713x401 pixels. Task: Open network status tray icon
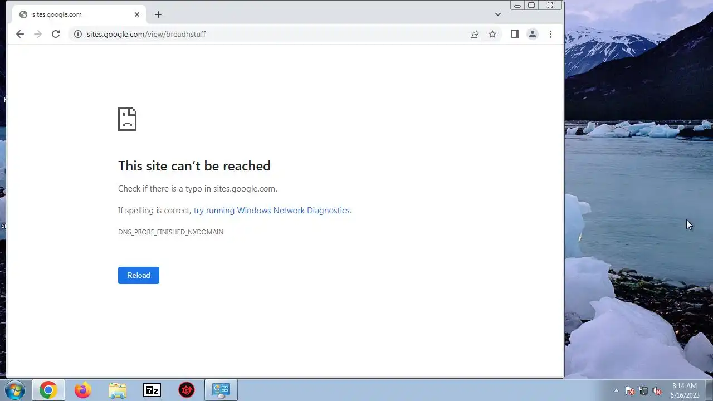(643, 391)
